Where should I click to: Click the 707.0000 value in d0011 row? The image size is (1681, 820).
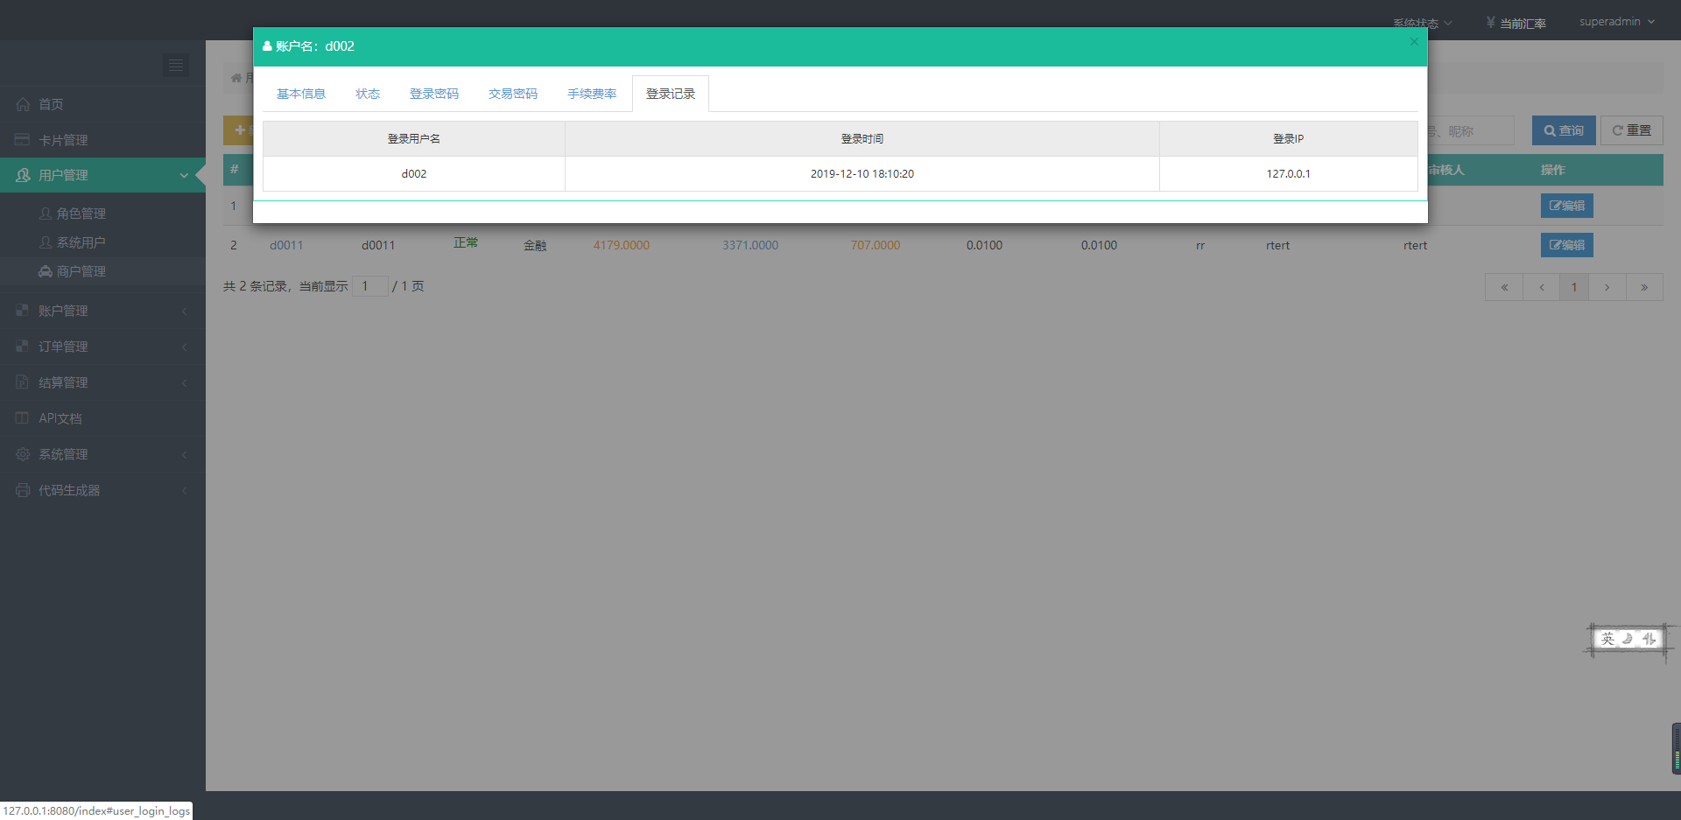(876, 245)
